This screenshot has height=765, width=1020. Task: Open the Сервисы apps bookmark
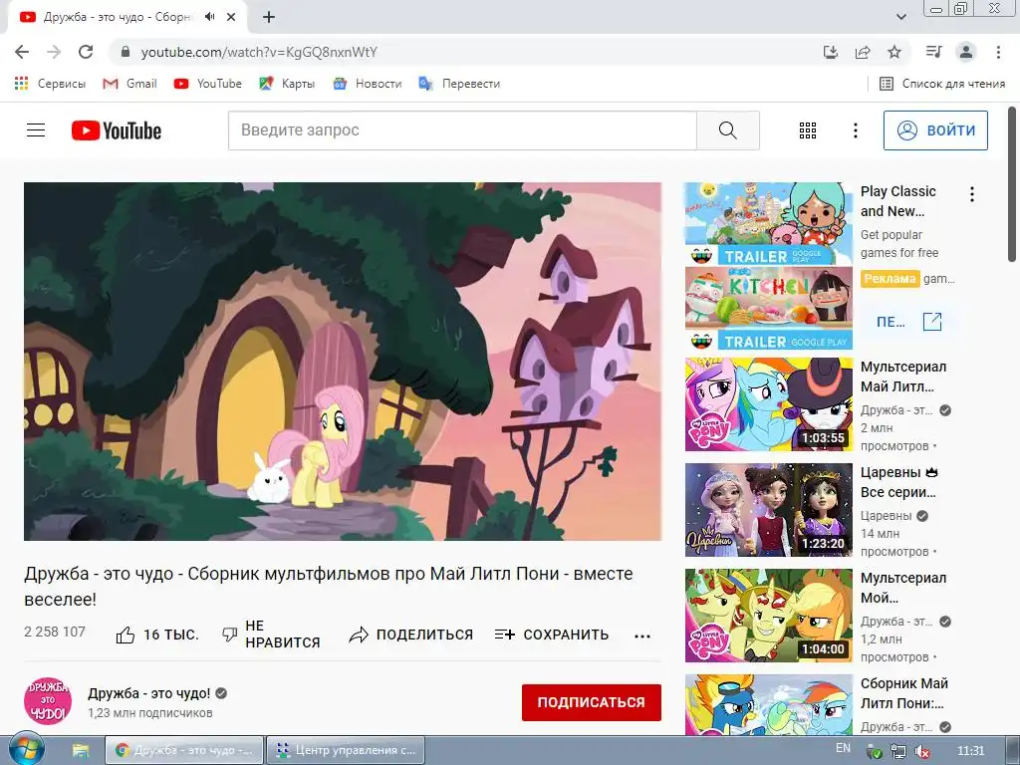click(x=50, y=84)
